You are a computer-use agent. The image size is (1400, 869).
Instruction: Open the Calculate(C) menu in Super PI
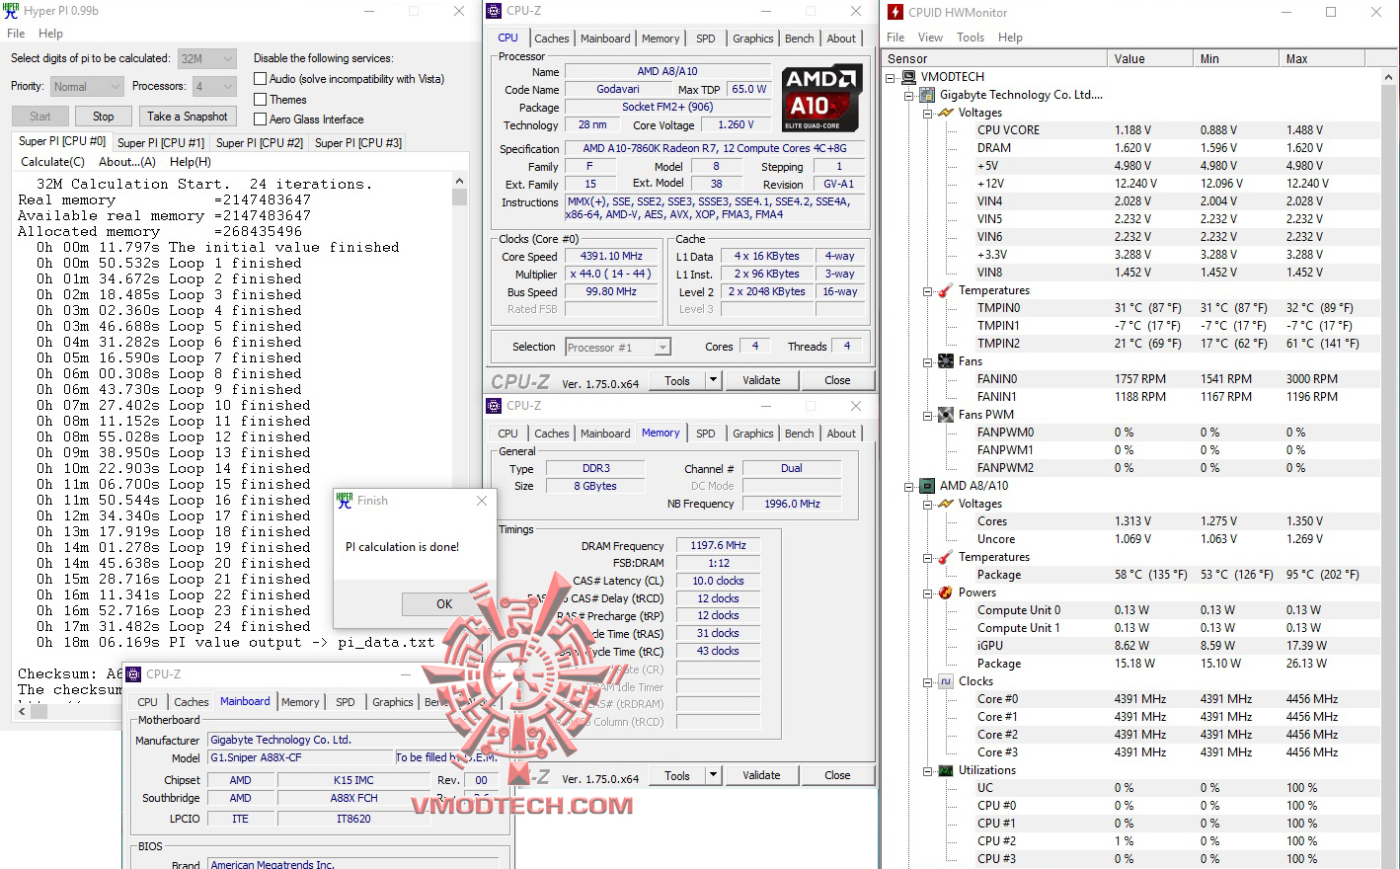click(53, 162)
